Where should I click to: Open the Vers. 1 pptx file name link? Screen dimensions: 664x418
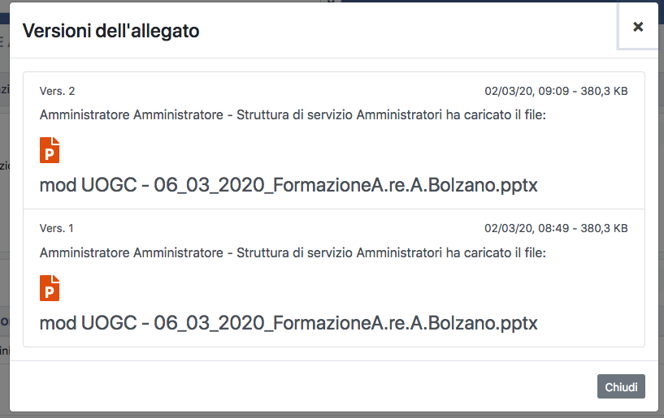coord(289,323)
